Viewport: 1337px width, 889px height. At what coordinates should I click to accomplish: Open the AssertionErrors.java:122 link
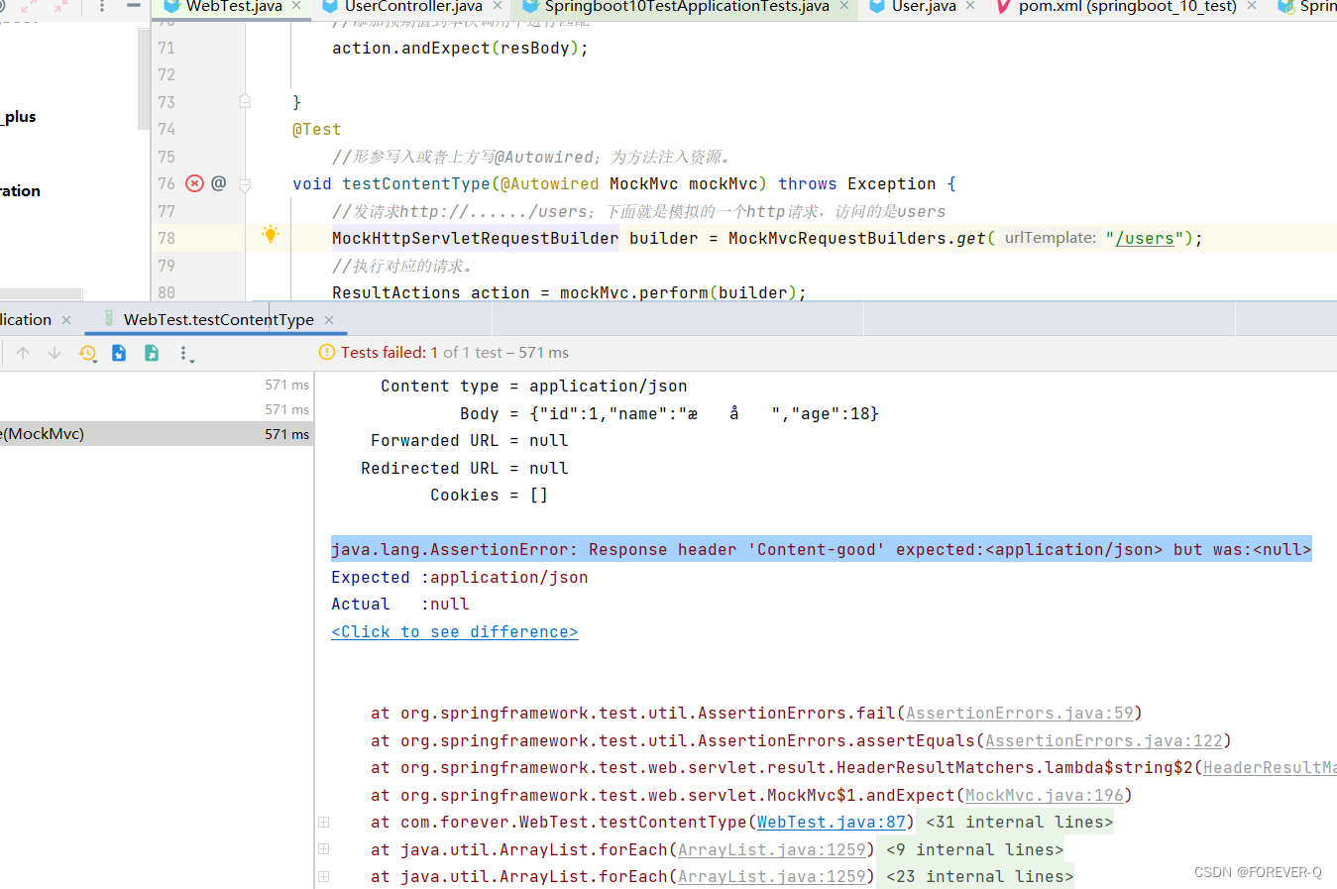[1103, 741]
